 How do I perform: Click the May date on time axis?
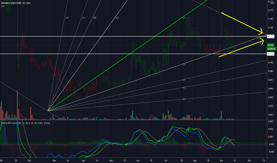pyautogui.click(x=111, y=161)
